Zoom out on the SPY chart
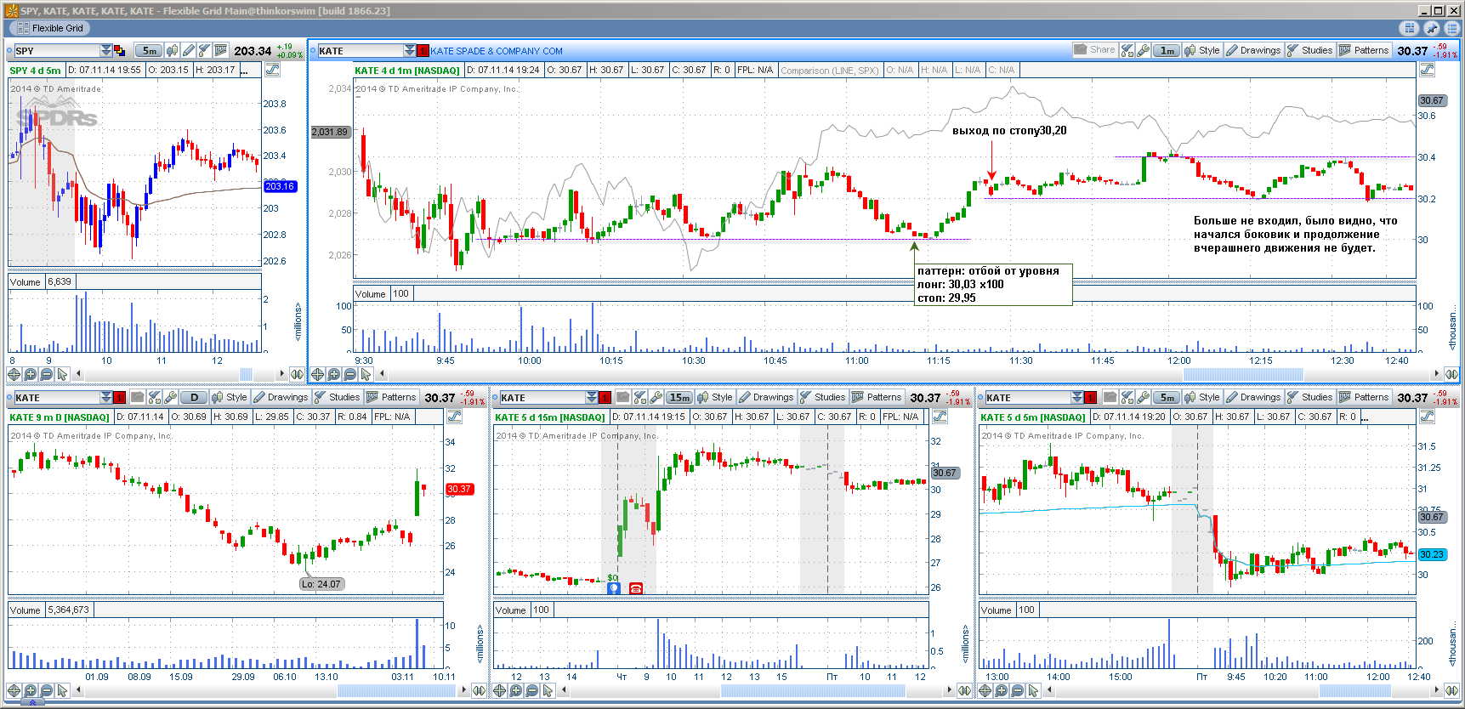Viewport: 1465px width, 709px height. coord(47,374)
